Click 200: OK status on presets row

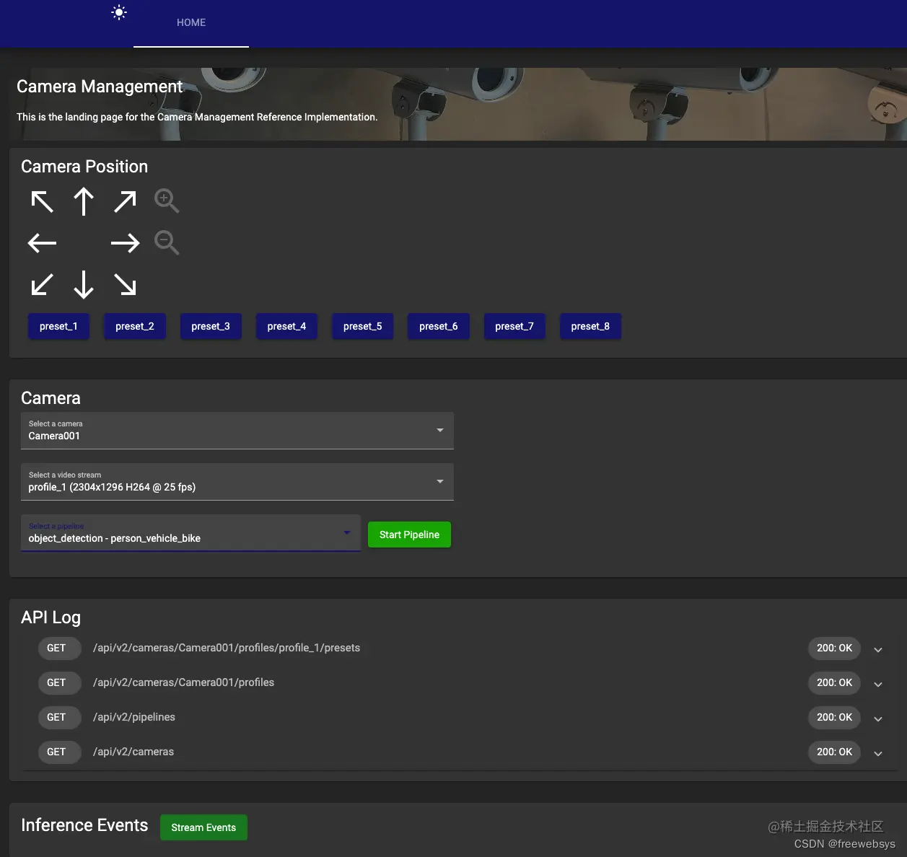click(834, 648)
